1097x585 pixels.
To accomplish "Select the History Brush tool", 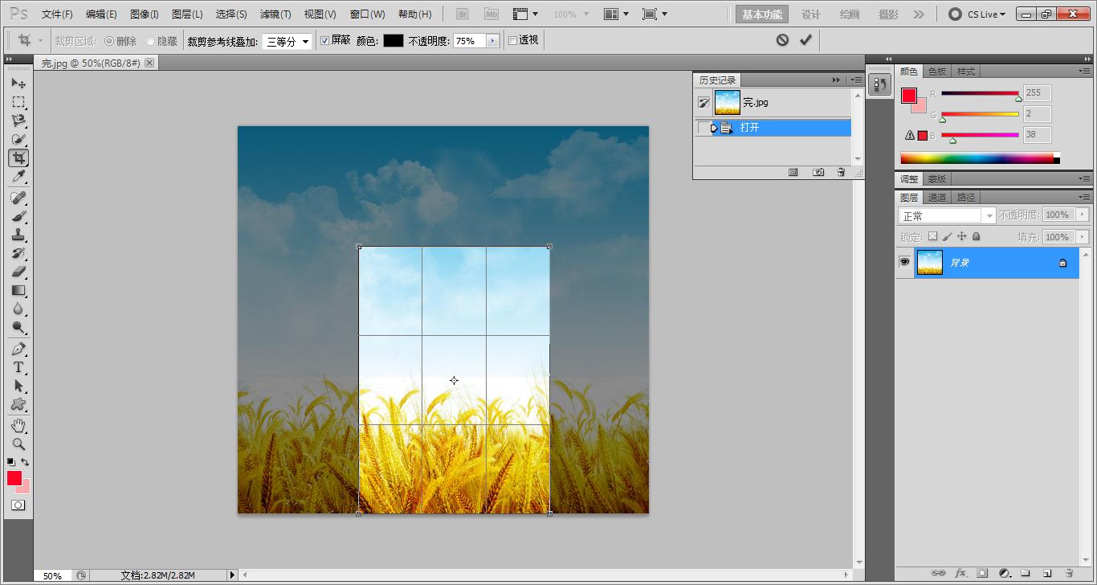I will (x=18, y=253).
